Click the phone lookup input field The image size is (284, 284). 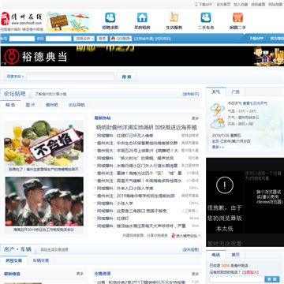click(x=237, y=279)
